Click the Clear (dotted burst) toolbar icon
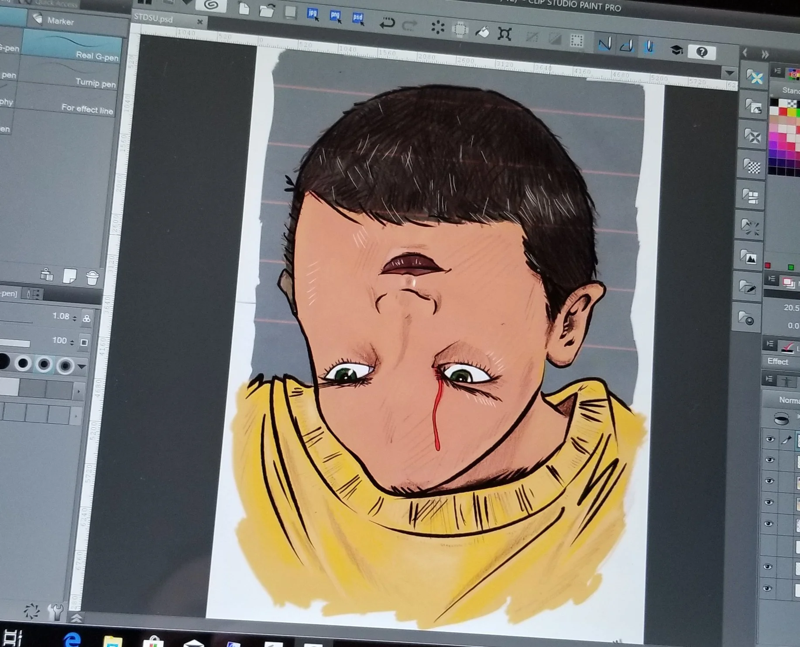The image size is (800, 647). (437, 28)
